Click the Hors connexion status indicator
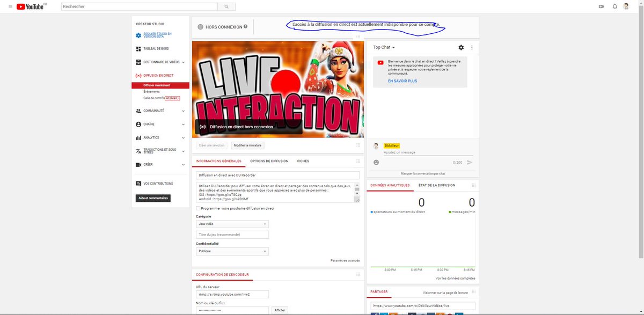 point(201,27)
